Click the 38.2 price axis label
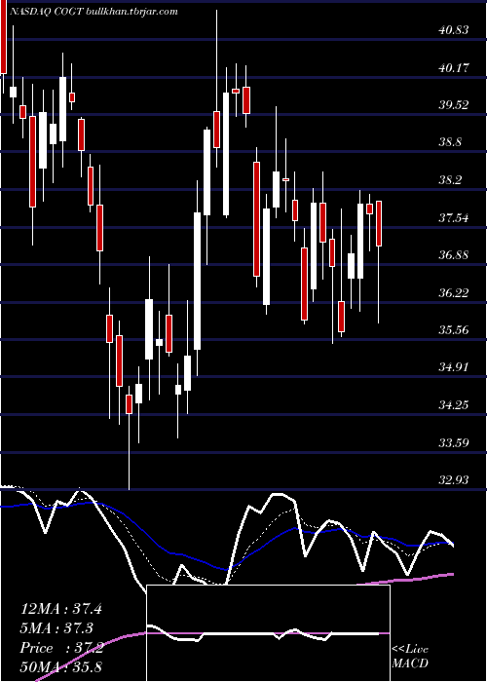This screenshot has height=682, width=487. pyautogui.click(x=451, y=180)
